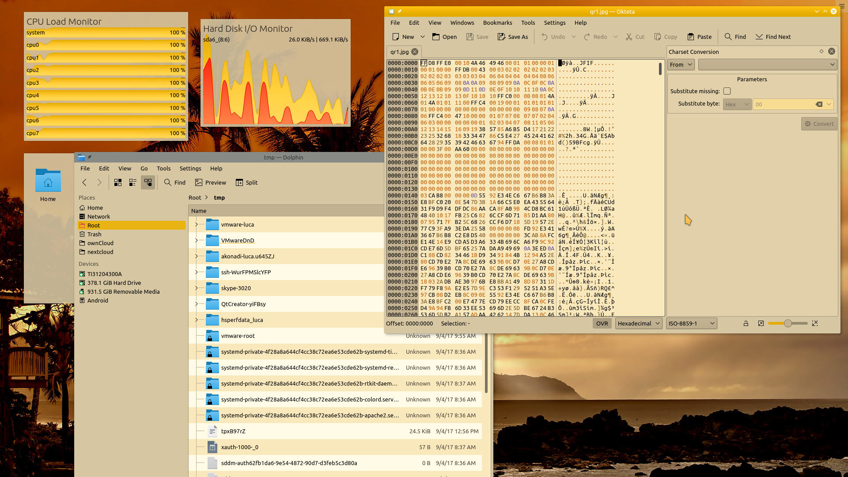Image resolution: width=848 pixels, height=477 pixels.
Task: Open the ISO-8859-1 charset dropdown
Action: (x=692, y=323)
